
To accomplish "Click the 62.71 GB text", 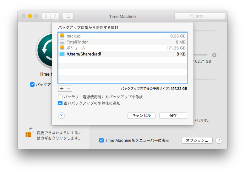I will (203, 61).
